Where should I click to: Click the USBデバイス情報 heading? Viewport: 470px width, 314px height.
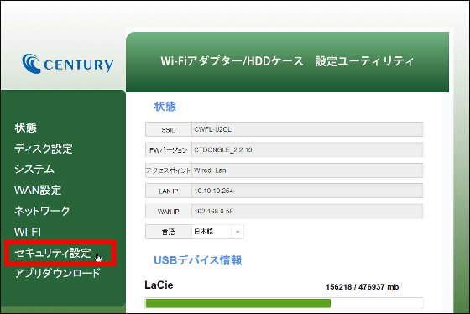[x=198, y=260]
